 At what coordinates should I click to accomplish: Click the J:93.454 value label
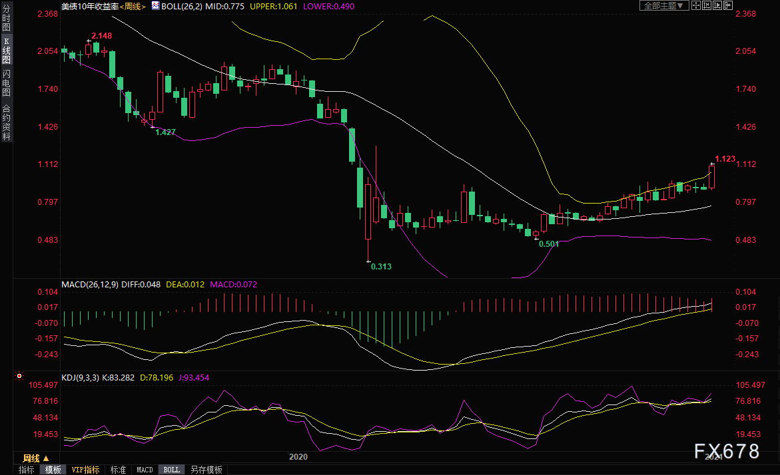194,378
